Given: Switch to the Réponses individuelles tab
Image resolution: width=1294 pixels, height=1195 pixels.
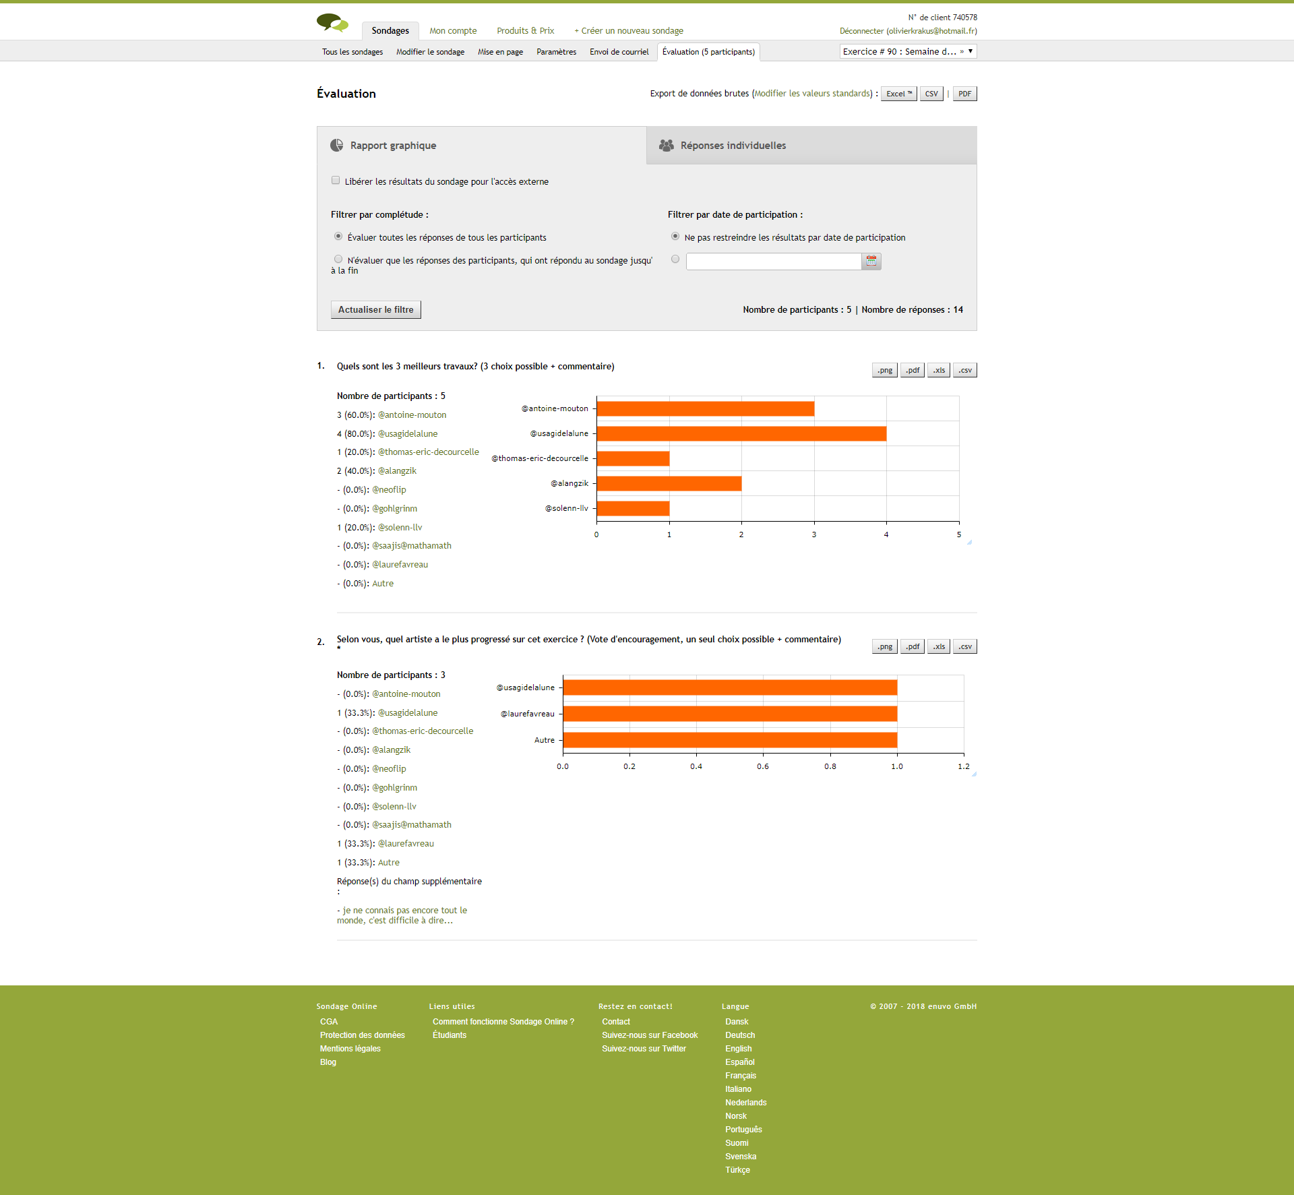Looking at the screenshot, I should click(x=733, y=146).
